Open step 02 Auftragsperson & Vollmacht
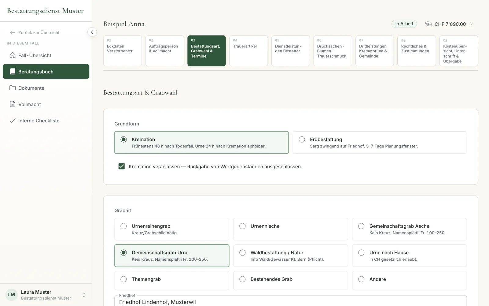 click(165, 51)
